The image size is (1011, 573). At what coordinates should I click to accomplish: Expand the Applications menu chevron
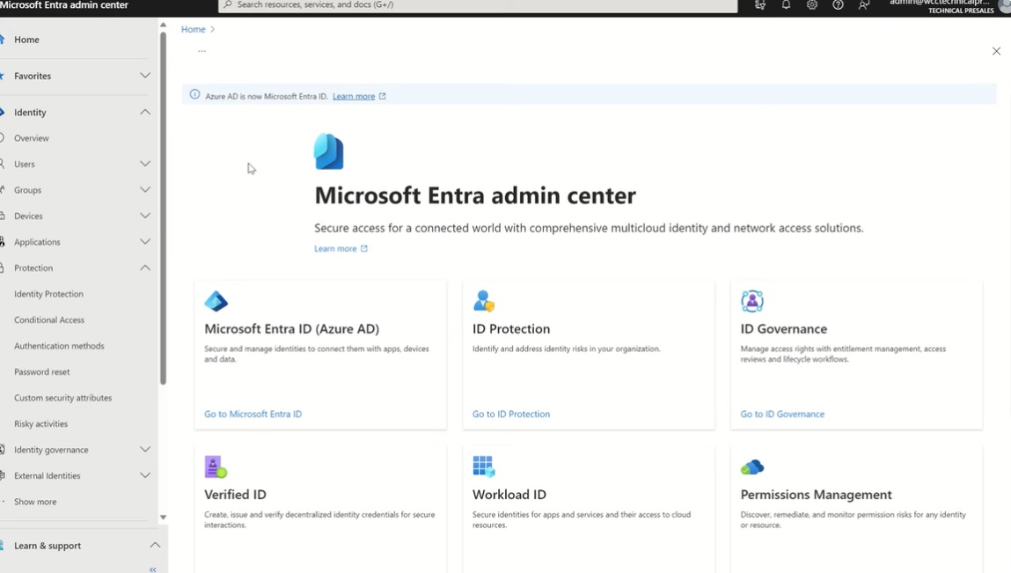pos(145,242)
